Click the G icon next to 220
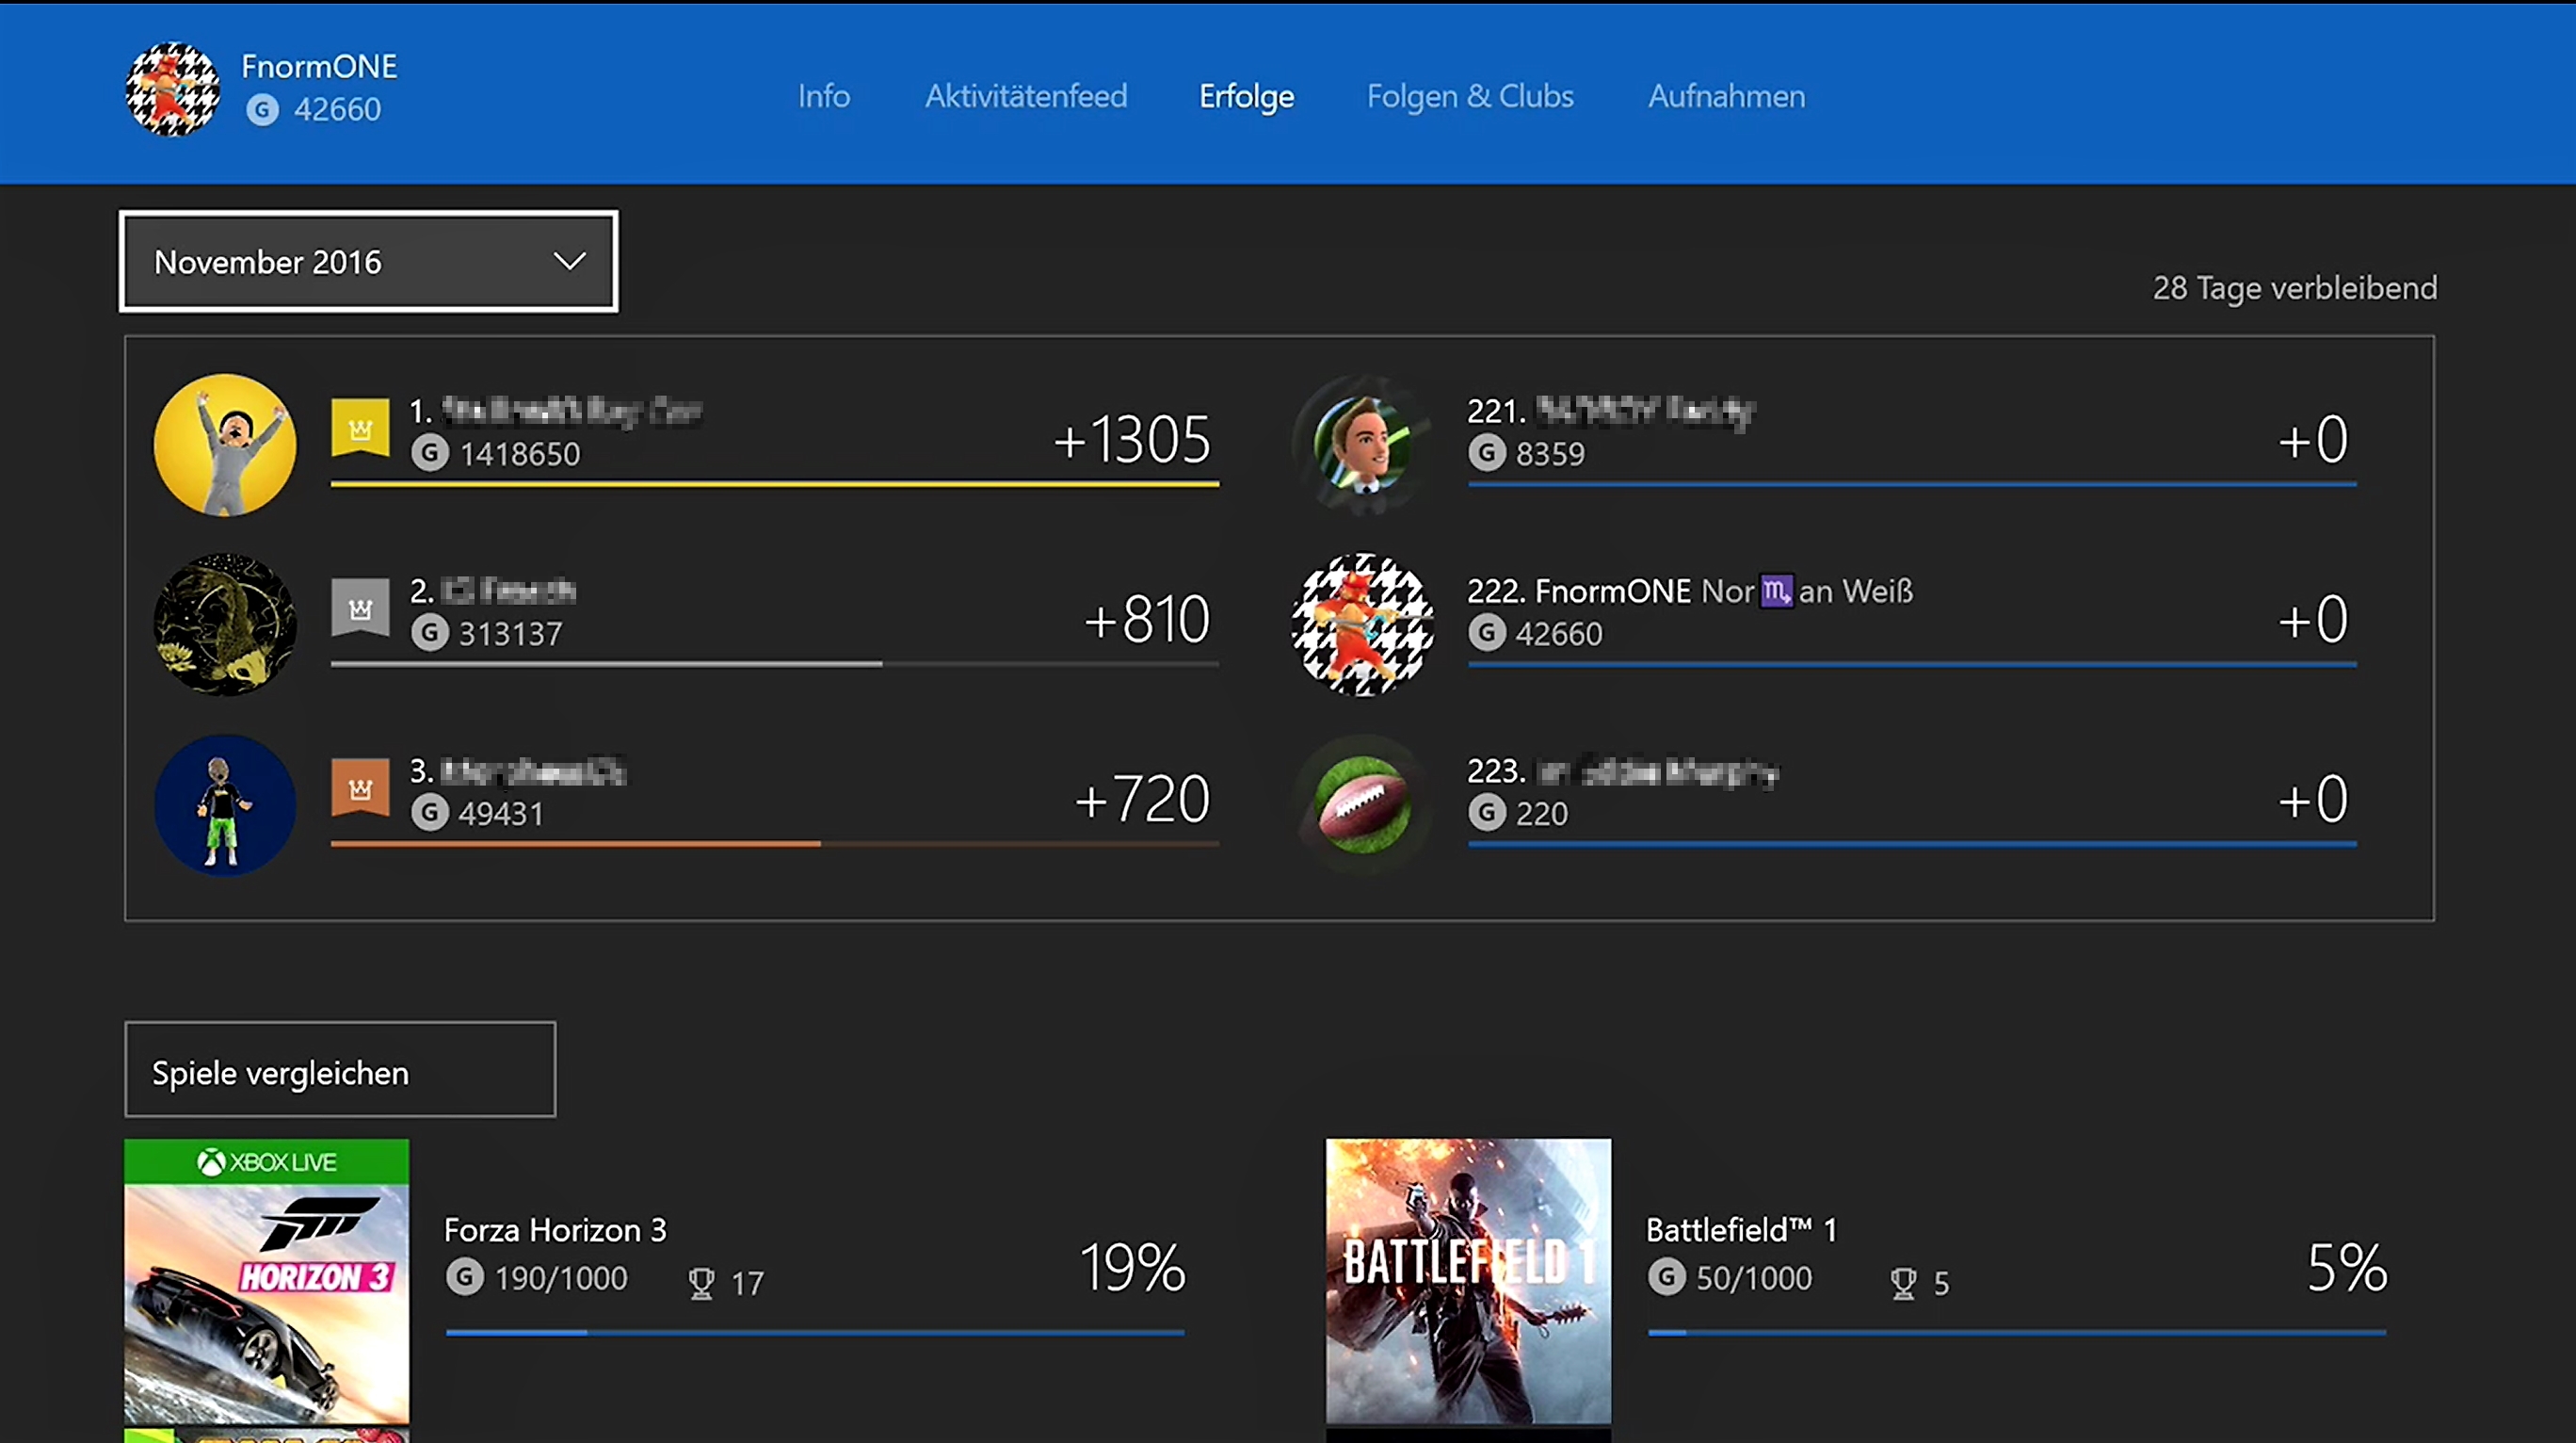 1487,814
